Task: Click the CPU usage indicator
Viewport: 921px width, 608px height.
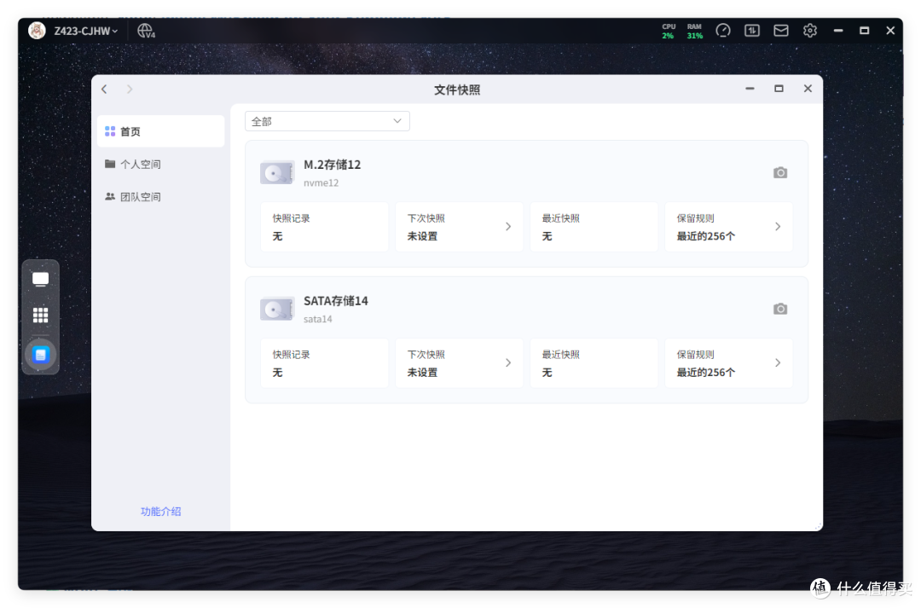Action: (669, 32)
